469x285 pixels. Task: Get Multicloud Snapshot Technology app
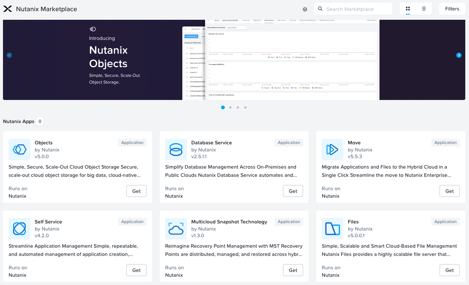click(293, 270)
